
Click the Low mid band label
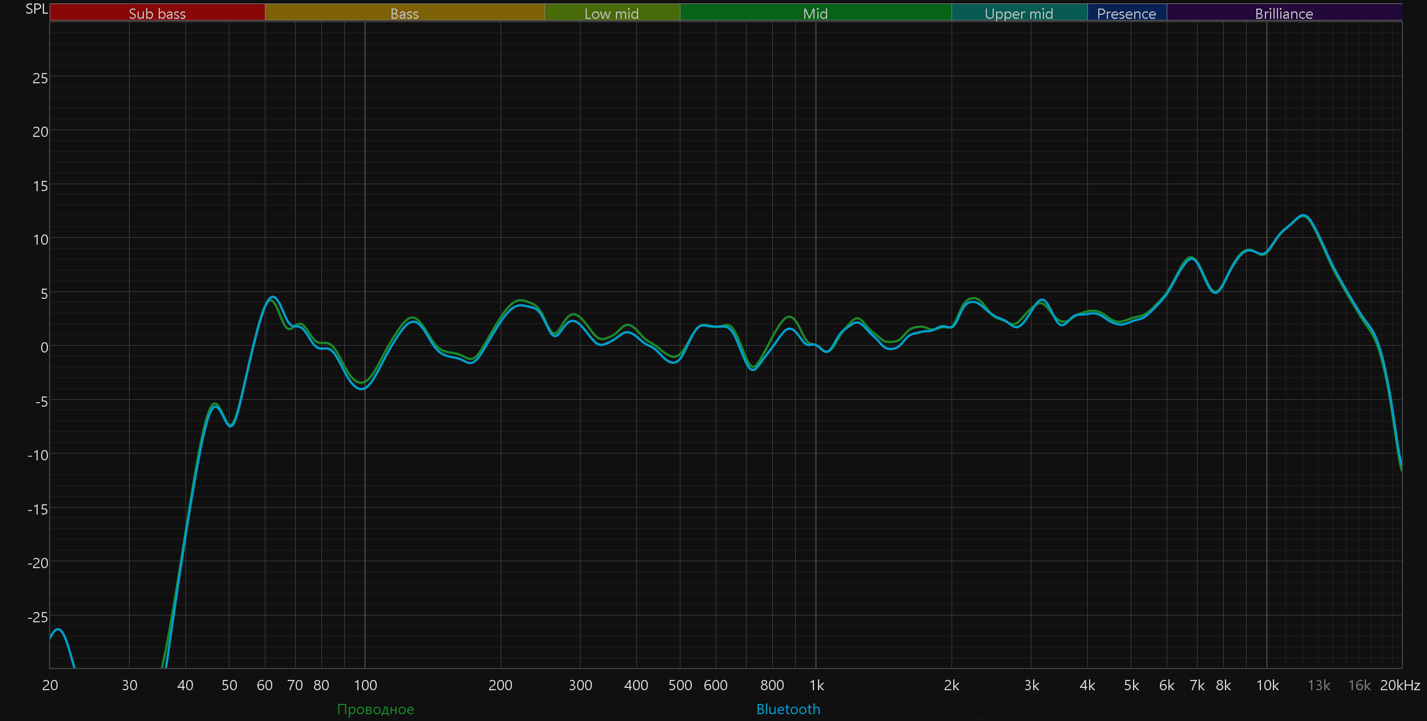611,13
